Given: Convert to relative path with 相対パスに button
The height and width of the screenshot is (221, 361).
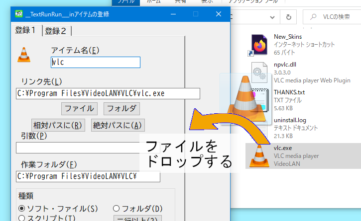Looking at the screenshot, I should [58, 125].
